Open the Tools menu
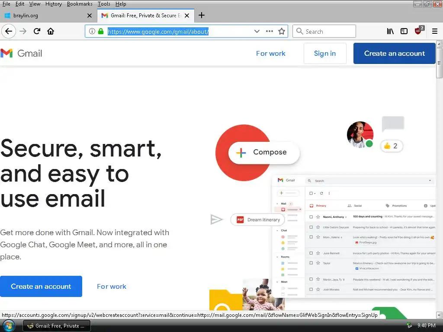443x332 pixels. click(x=104, y=4)
